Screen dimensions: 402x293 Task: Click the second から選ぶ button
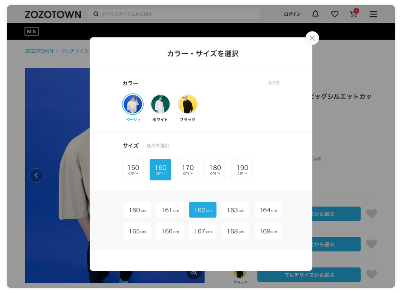pos(336,244)
